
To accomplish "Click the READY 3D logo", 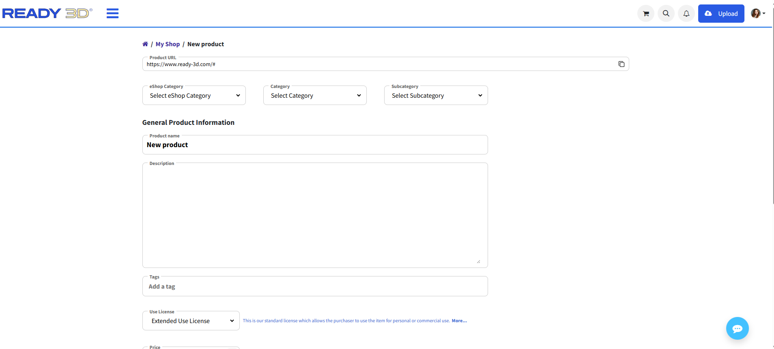I will [47, 13].
